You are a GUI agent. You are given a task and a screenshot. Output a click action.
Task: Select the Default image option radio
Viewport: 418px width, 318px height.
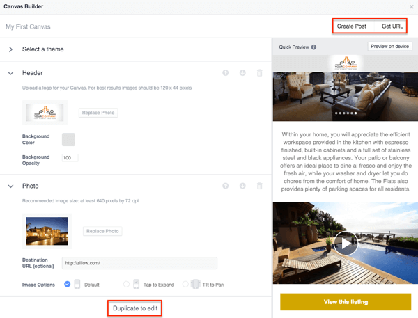click(x=68, y=284)
